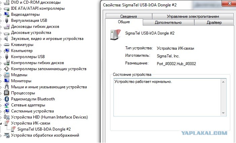Select the Processors chip icon
This screenshot has height=143, width=236.
6,93
